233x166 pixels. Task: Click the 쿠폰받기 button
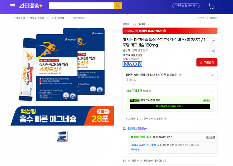(x=207, y=62)
